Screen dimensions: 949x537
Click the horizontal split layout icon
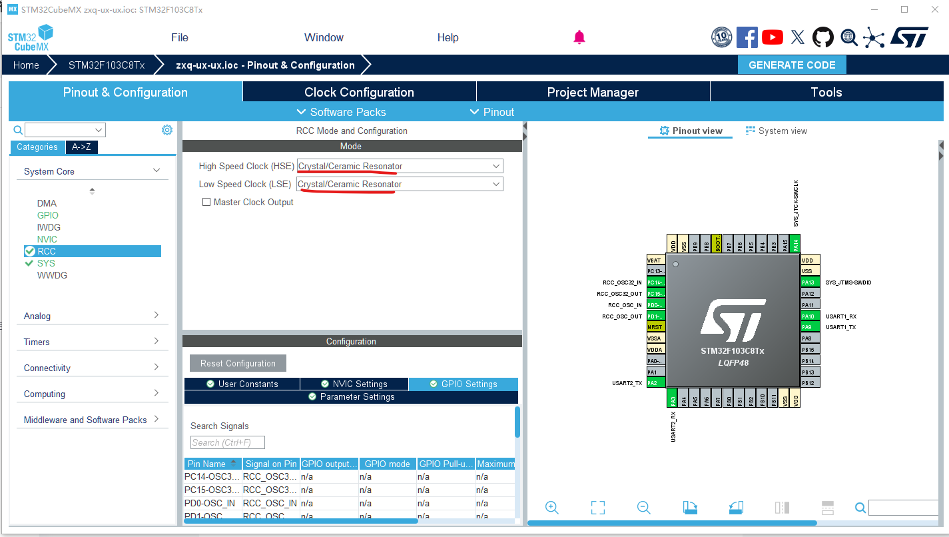tap(828, 508)
